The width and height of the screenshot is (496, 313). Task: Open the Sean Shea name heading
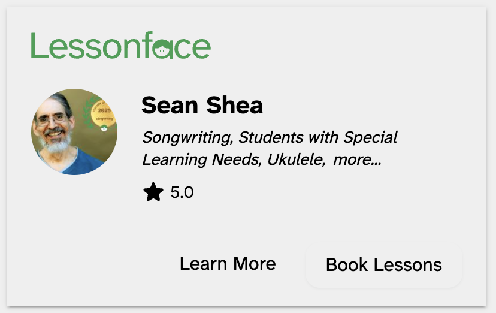tap(202, 106)
